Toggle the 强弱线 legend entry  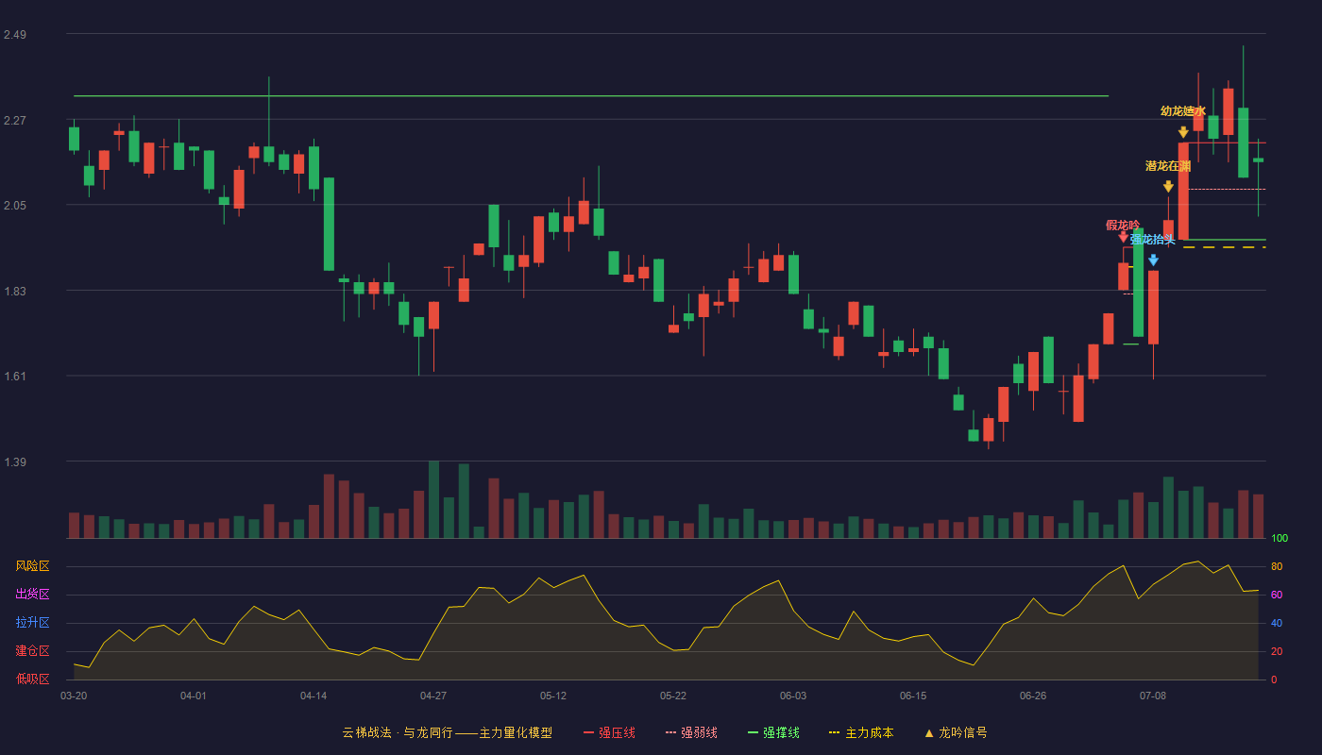coord(691,733)
